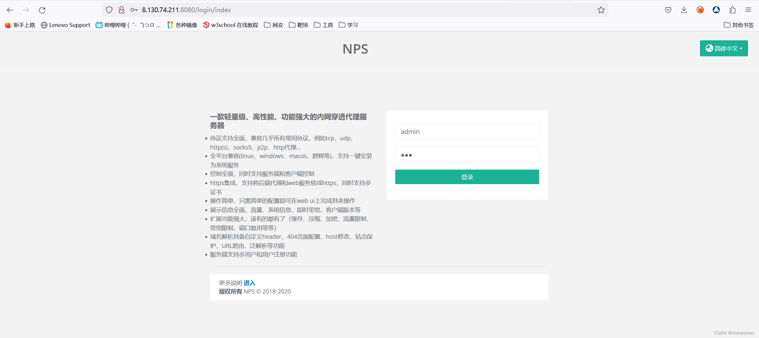Open the Firefox hamburger menu
Screen dimensions: 759x338
coord(748,10)
